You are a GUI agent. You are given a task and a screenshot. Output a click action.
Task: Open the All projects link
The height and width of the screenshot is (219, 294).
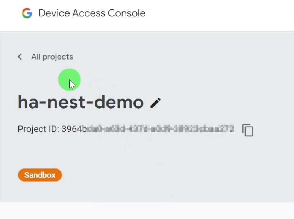point(52,57)
